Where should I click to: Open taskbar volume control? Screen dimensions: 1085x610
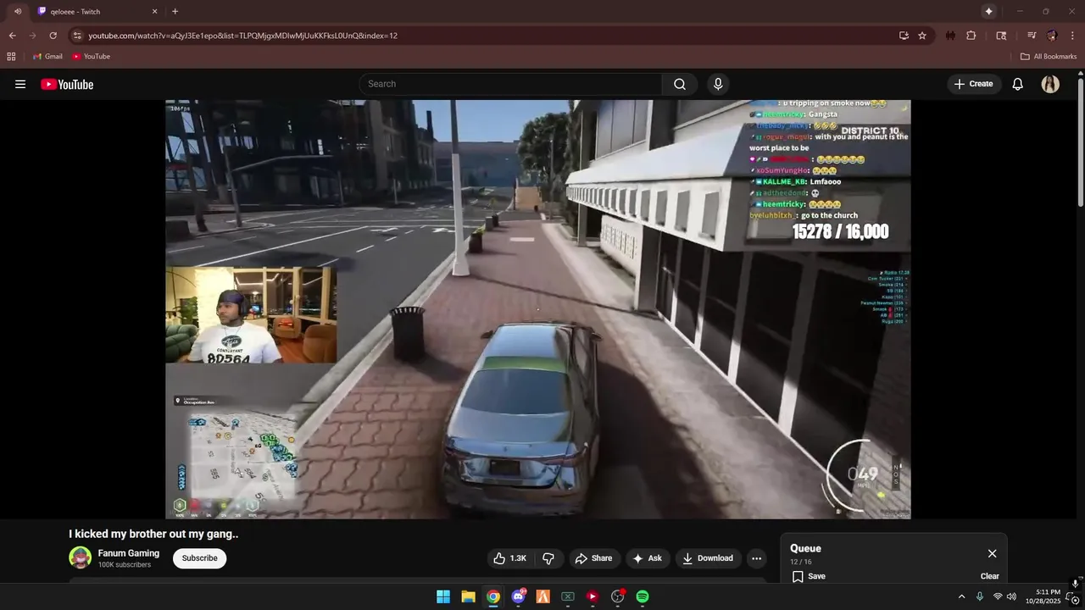tap(1011, 596)
